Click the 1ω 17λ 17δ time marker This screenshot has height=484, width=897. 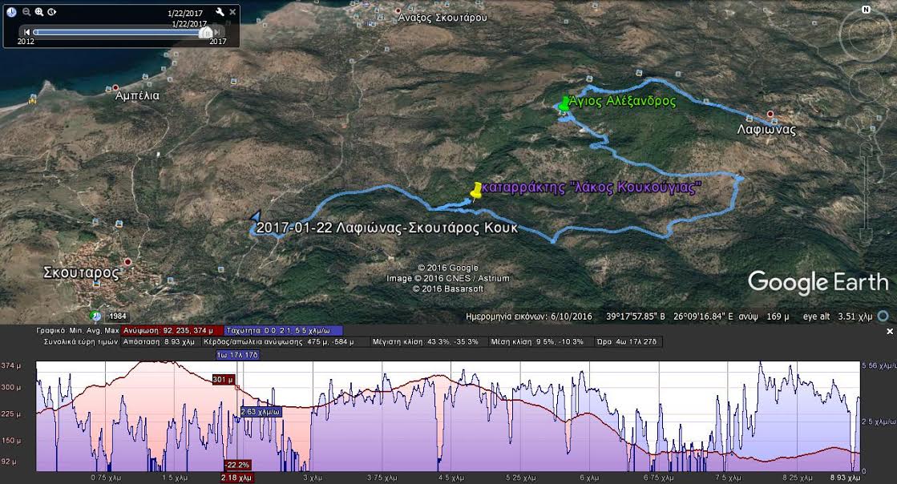(x=237, y=355)
